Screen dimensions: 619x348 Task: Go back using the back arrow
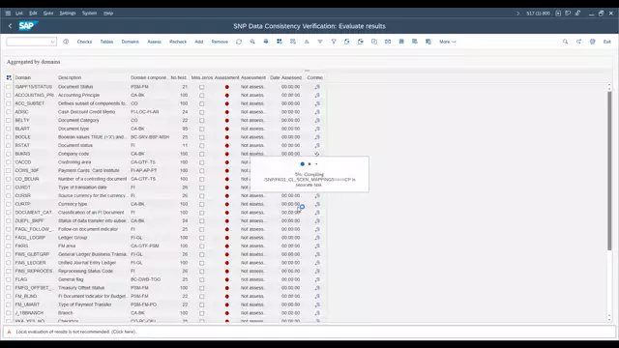click(11, 26)
